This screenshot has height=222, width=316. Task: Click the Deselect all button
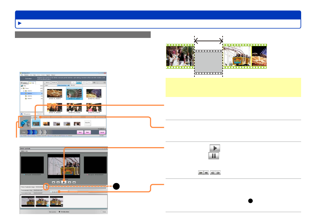[x=54, y=82]
